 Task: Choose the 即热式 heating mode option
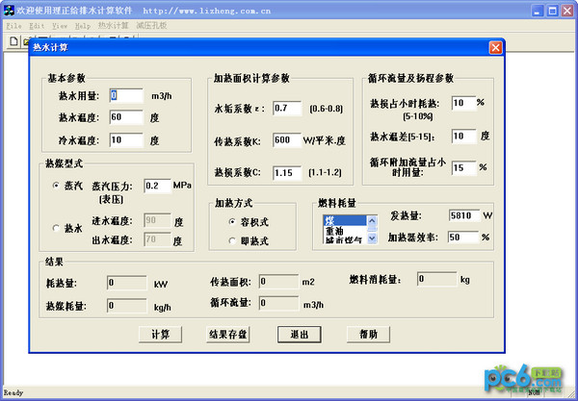[x=232, y=239]
